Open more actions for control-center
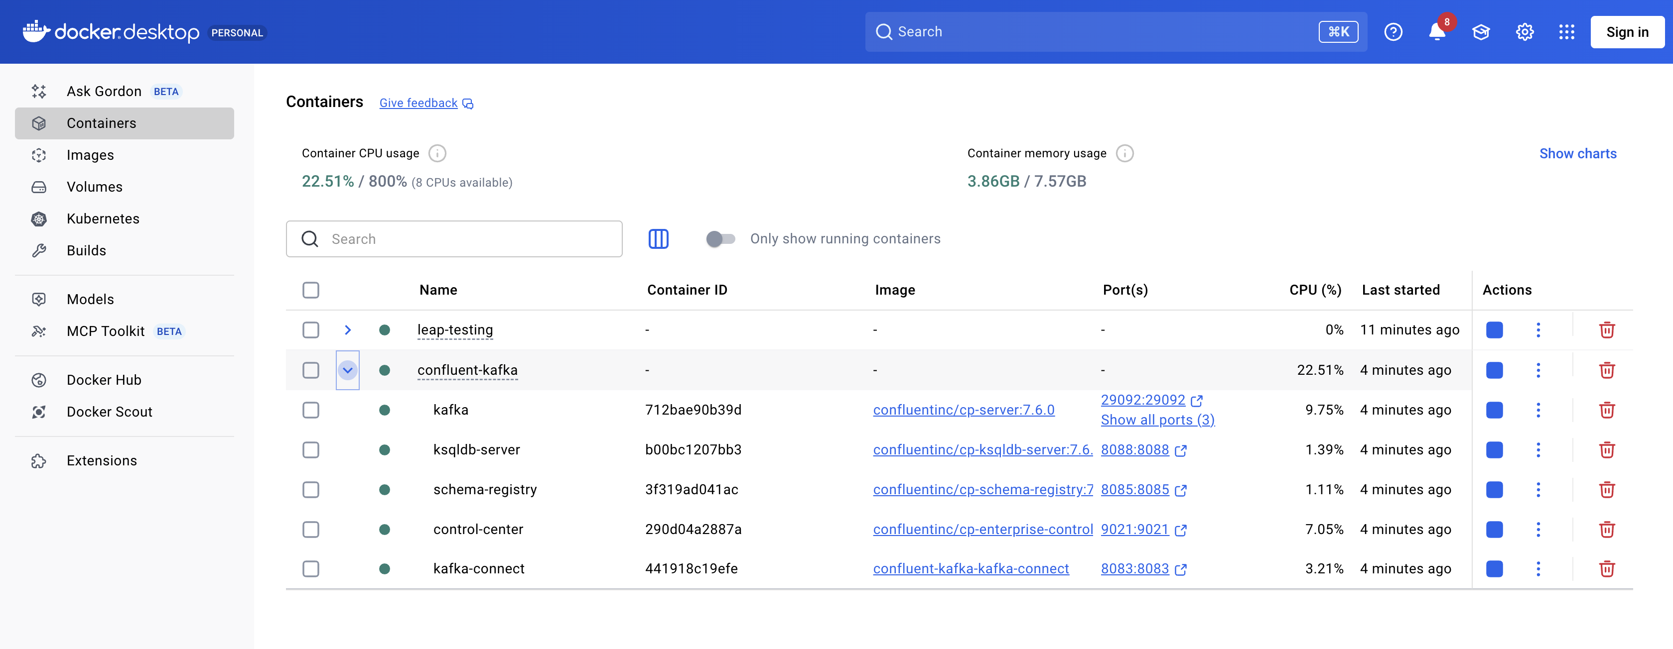This screenshot has width=1673, height=649. (1538, 530)
